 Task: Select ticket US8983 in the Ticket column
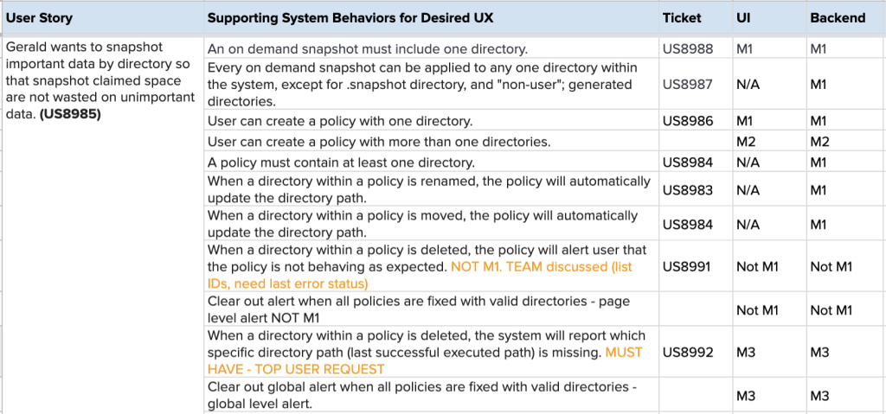point(688,190)
